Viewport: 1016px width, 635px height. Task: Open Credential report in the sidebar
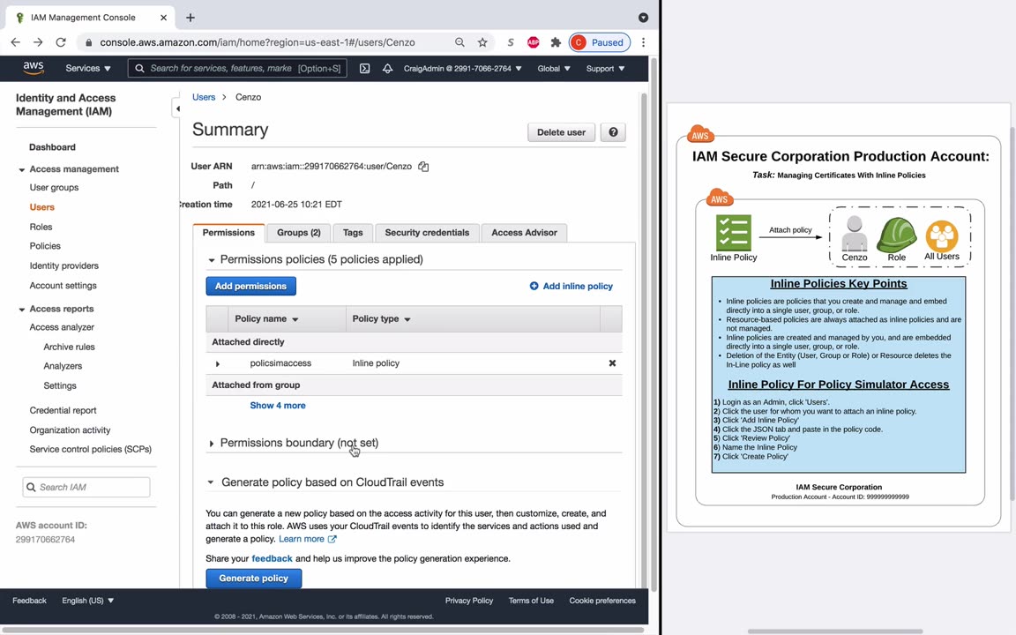[63, 410]
